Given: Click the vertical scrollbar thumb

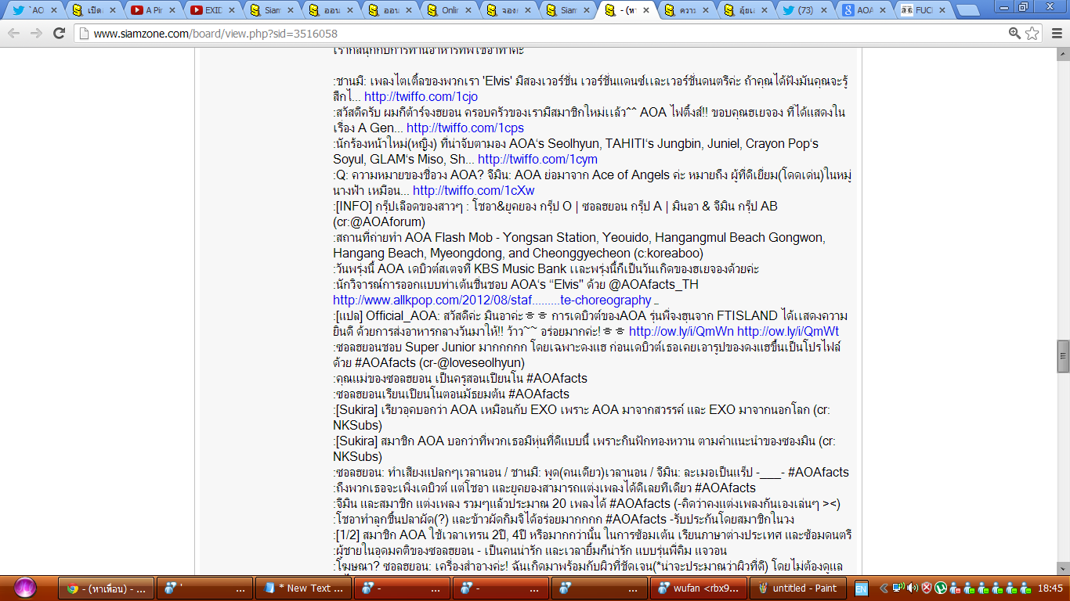Looking at the screenshot, I should pyautogui.click(x=1063, y=356).
